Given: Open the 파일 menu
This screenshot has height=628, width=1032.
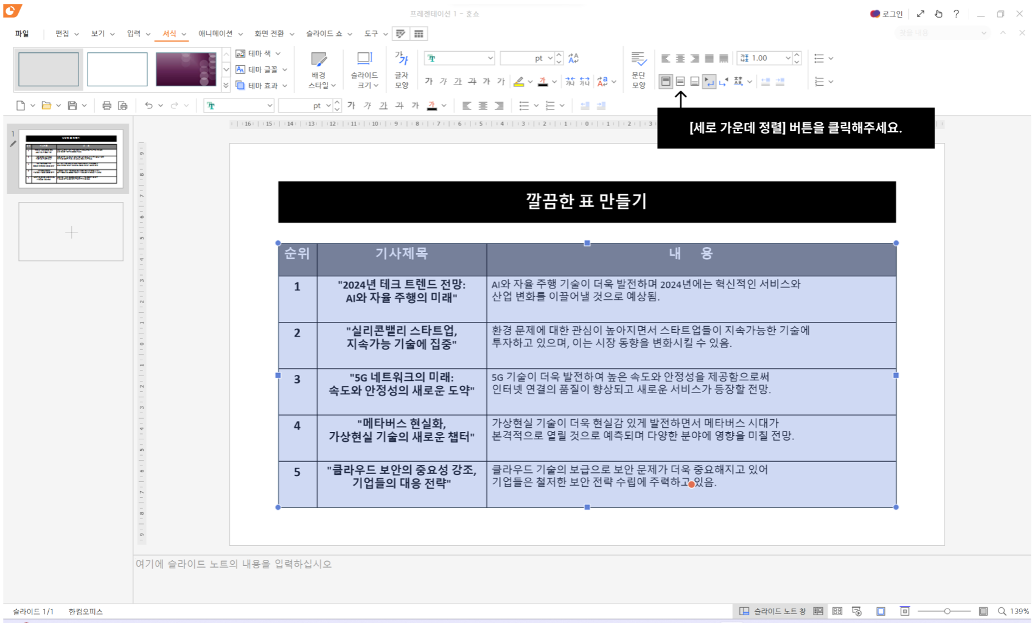Looking at the screenshot, I should coord(22,34).
